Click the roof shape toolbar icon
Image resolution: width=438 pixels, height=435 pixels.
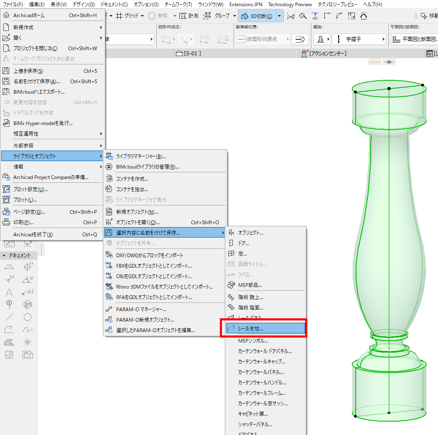(x=364, y=16)
